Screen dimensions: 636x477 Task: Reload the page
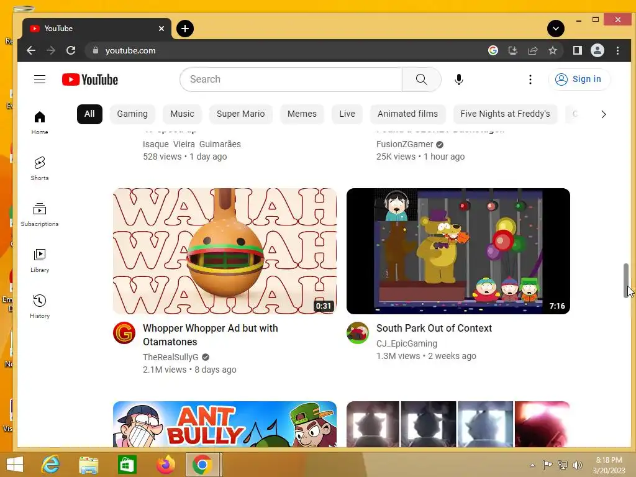tap(71, 50)
